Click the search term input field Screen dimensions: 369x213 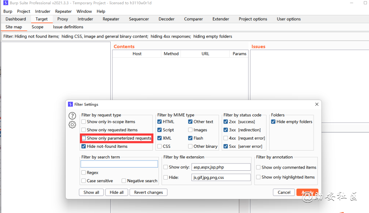point(119,164)
